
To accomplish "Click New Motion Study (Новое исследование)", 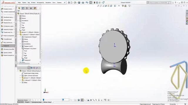I will (x=8, y=36).
